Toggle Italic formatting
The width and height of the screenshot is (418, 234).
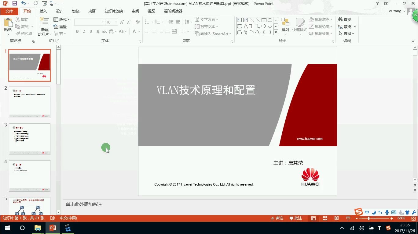click(x=84, y=31)
